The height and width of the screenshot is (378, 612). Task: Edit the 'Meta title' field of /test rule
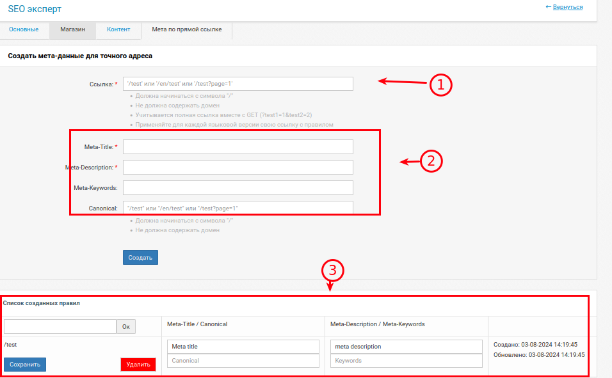click(x=243, y=347)
